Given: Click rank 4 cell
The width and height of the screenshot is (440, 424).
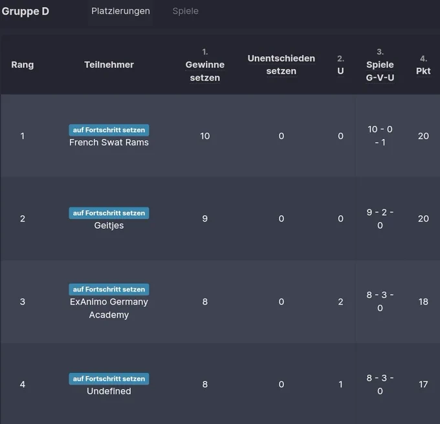Looking at the screenshot, I should click(x=23, y=384).
